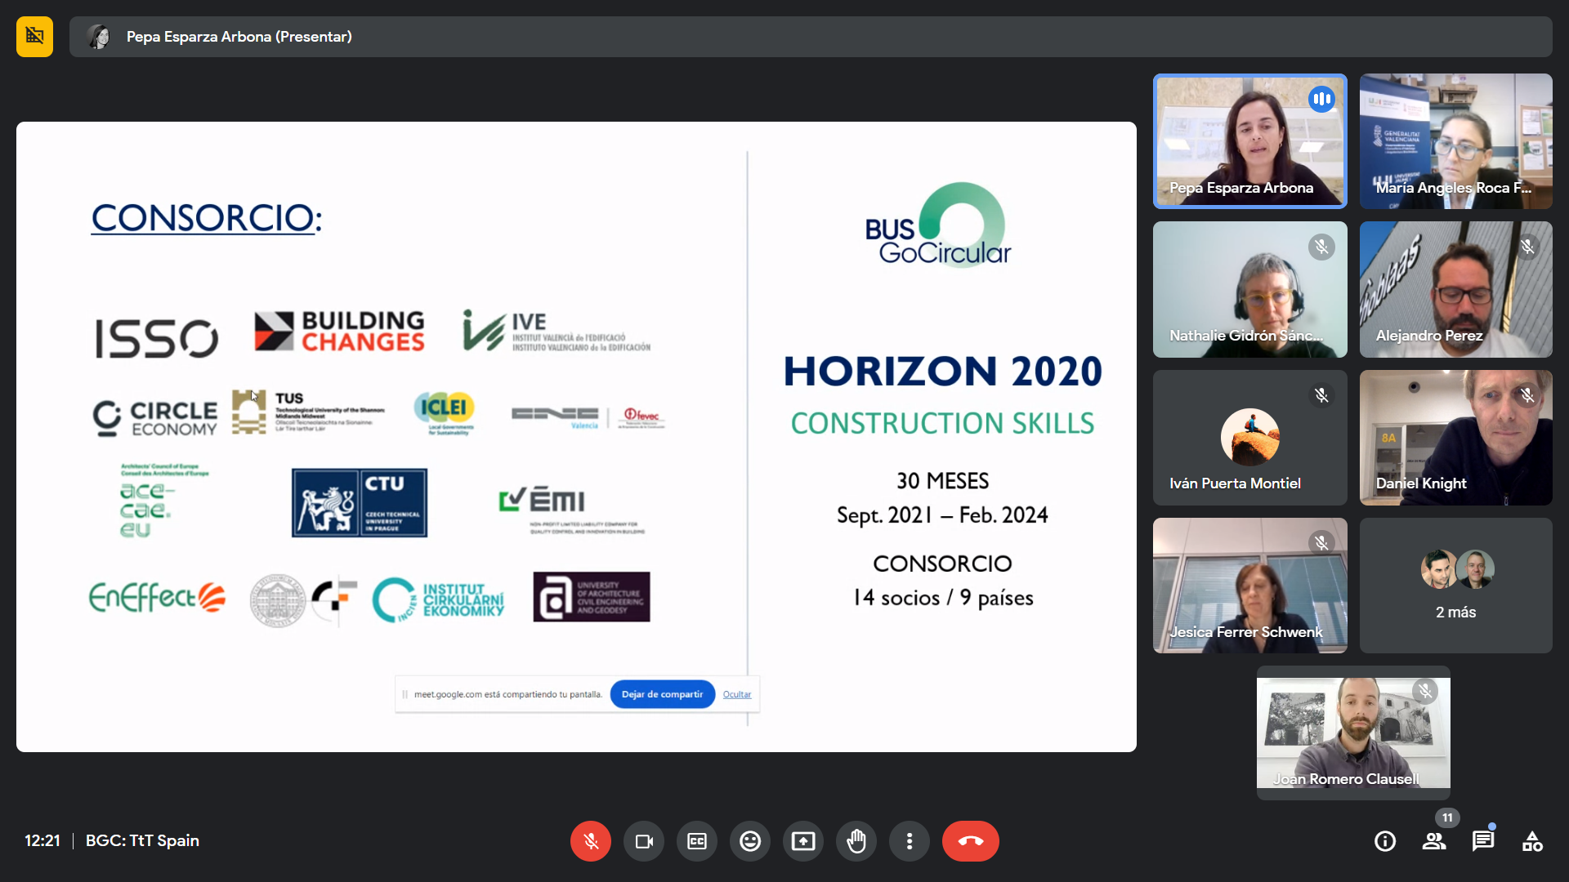The height and width of the screenshot is (882, 1569).
Task: Click the yellow presentation-off icon at top left
Action: coord(34,37)
